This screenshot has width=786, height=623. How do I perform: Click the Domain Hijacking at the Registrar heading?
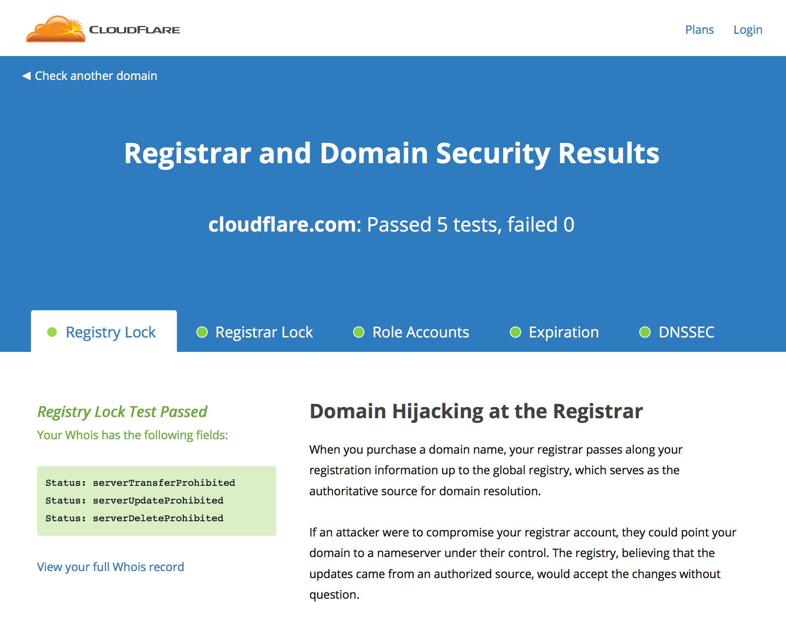pyautogui.click(x=476, y=411)
